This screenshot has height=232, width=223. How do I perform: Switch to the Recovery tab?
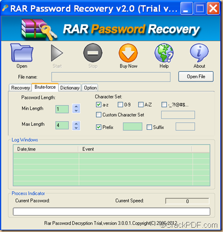[x=21, y=88]
